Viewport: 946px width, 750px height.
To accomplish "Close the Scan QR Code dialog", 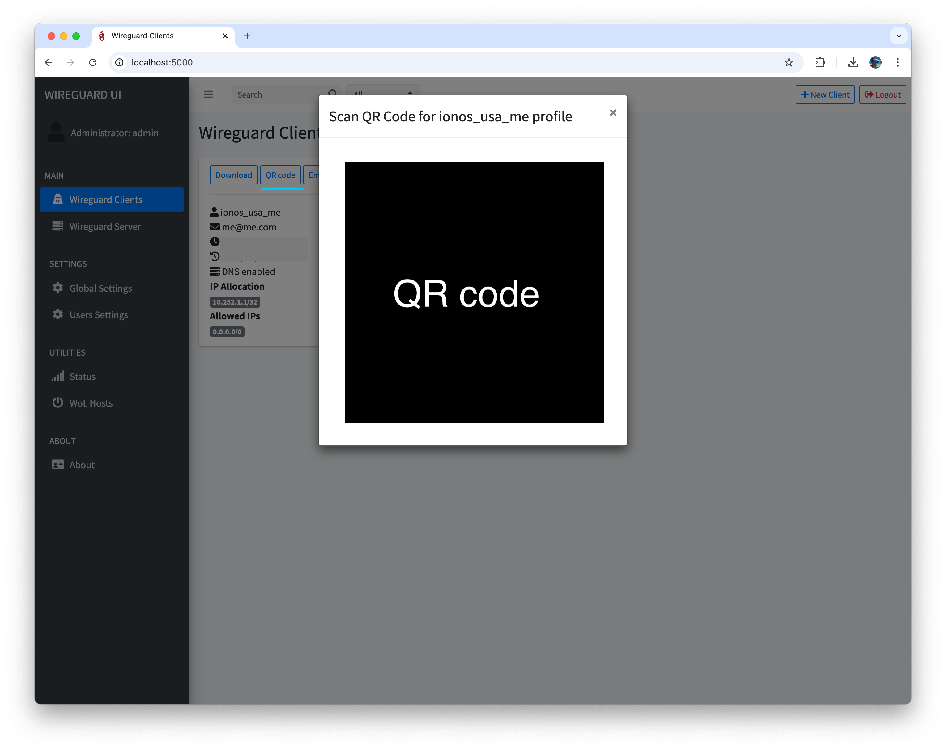I will pyautogui.click(x=613, y=113).
